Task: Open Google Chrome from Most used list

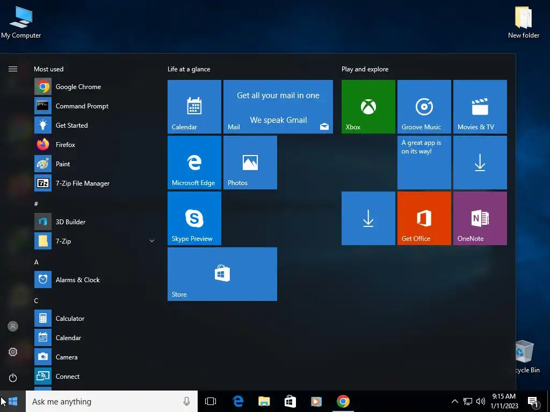Action: point(94,86)
